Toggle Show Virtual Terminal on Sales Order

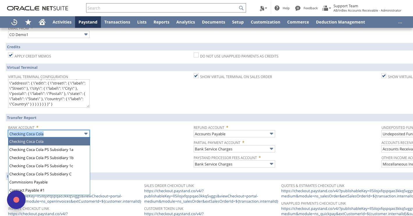tap(196, 76)
